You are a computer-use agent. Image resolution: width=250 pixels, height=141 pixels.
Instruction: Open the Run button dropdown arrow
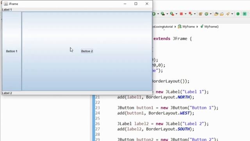click(158, 14)
